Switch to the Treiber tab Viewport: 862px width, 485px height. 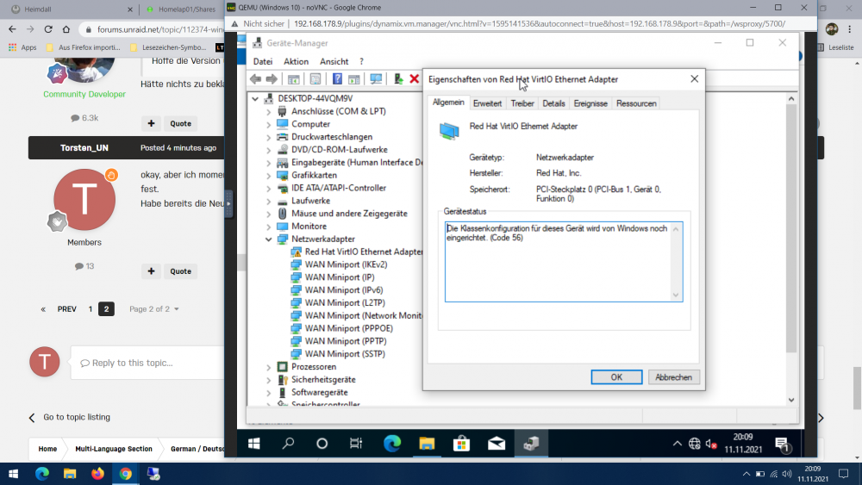522,103
